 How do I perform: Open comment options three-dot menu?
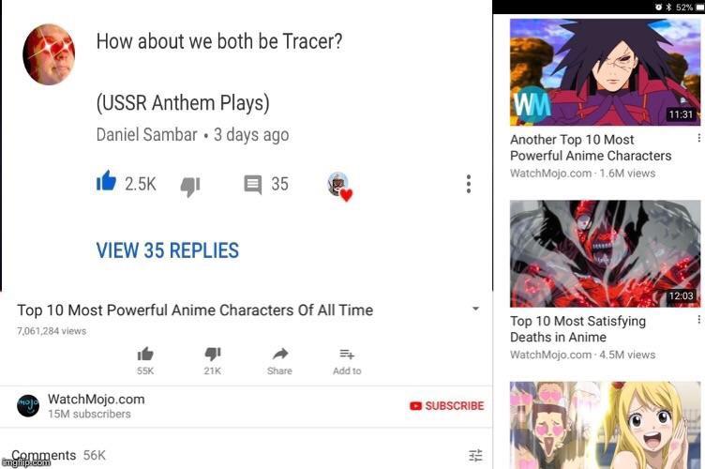(469, 184)
